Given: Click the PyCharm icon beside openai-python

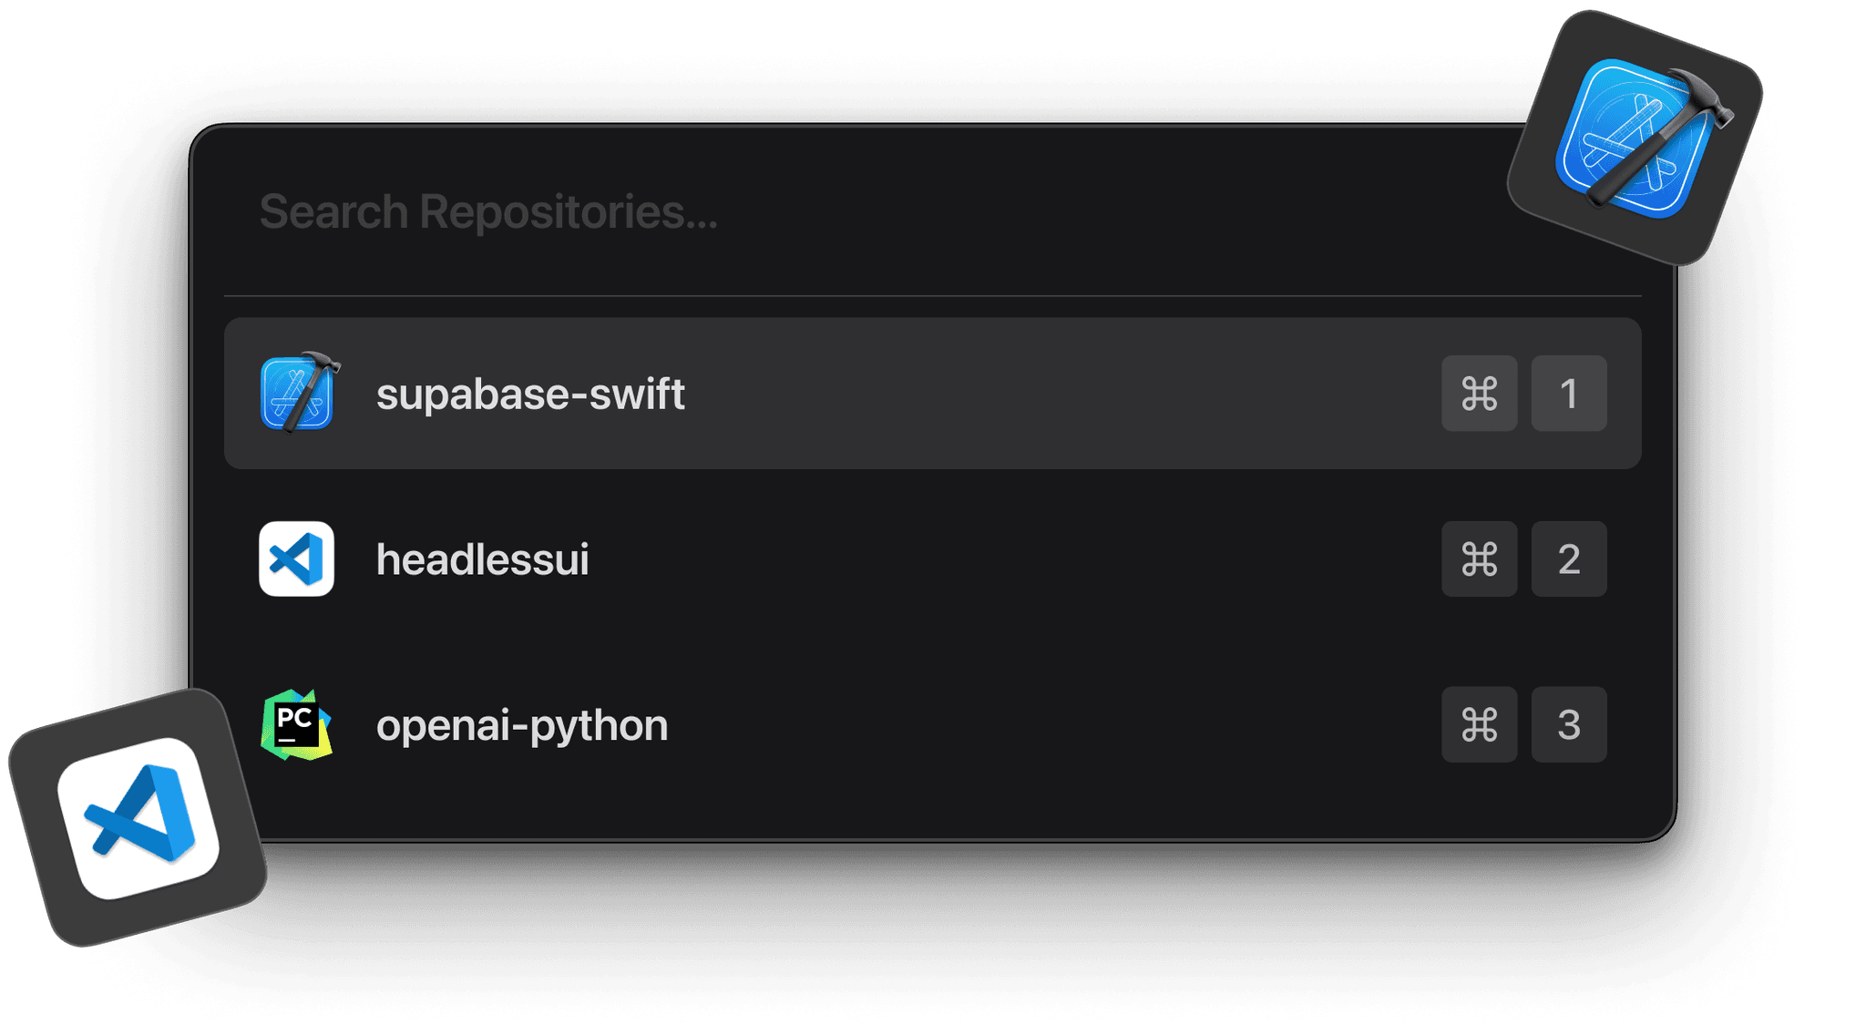Looking at the screenshot, I should (297, 724).
